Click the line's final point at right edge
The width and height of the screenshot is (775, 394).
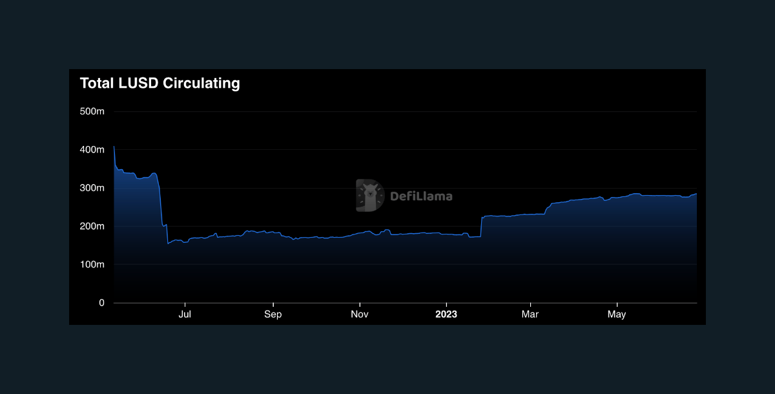coord(696,194)
